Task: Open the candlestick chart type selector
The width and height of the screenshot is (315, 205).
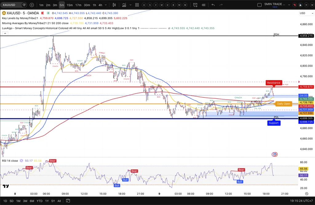Action: click(x=114, y=5)
